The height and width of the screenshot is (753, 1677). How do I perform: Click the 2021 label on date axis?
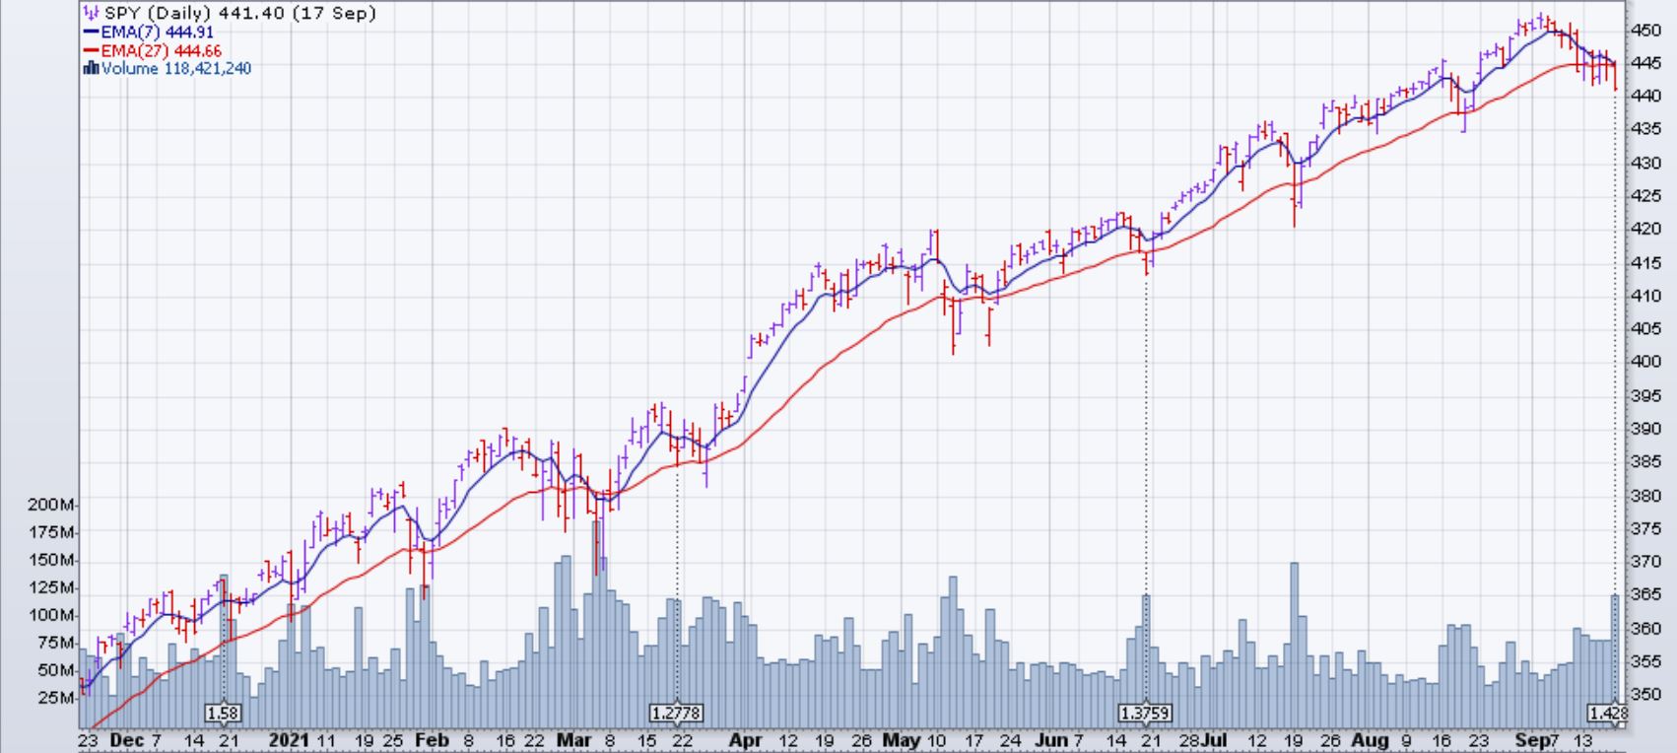[289, 740]
